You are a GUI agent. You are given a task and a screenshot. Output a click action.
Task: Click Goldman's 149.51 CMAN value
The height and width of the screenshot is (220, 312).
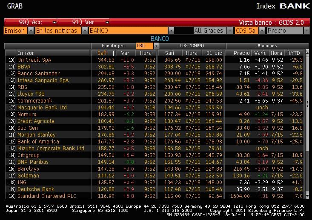point(172,175)
